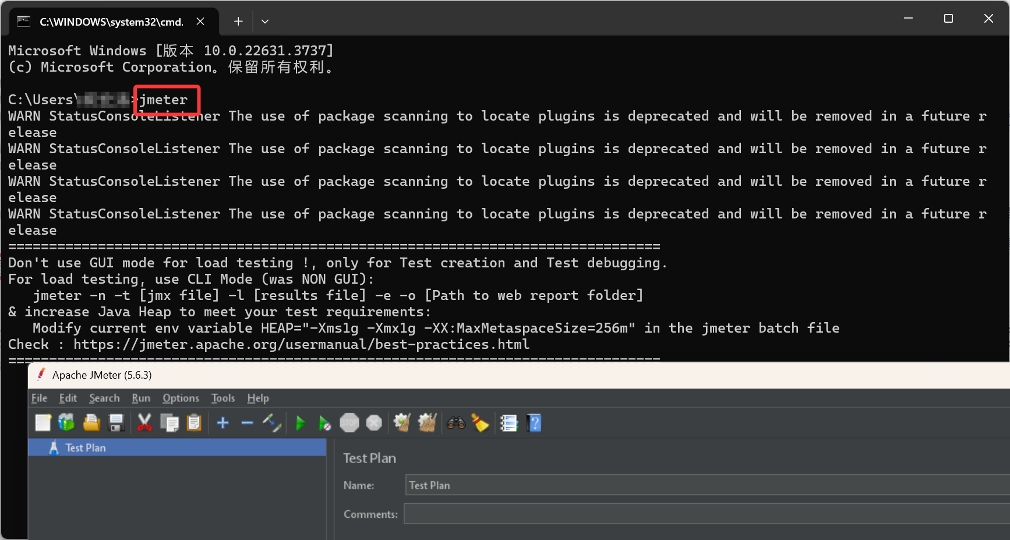The height and width of the screenshot is (540, 1010).
Task: Click the JMeter feather title icon
Action: [41, 374]
